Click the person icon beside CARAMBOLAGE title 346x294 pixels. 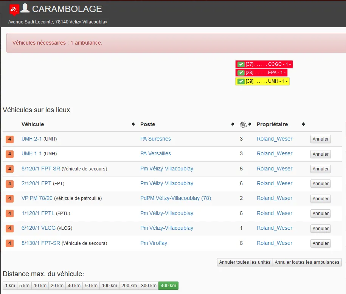point(25,8)
